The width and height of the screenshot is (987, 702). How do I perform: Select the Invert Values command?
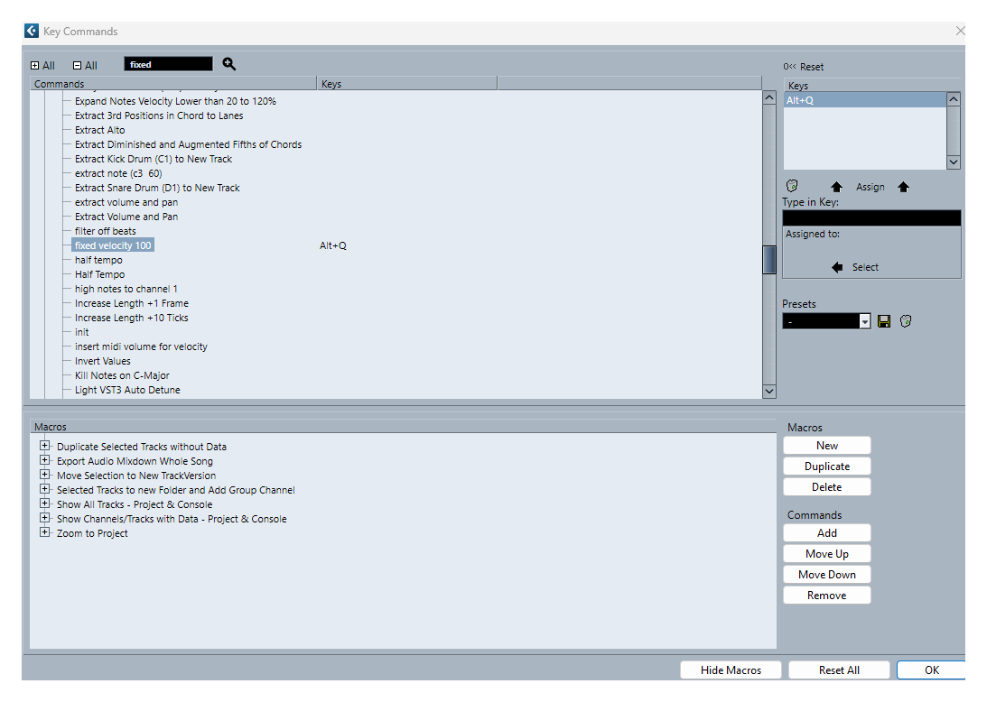103,361
